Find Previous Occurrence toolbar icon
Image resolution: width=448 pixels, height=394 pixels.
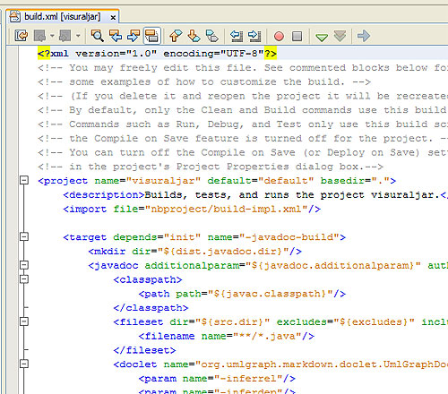(x=116, y=36)
